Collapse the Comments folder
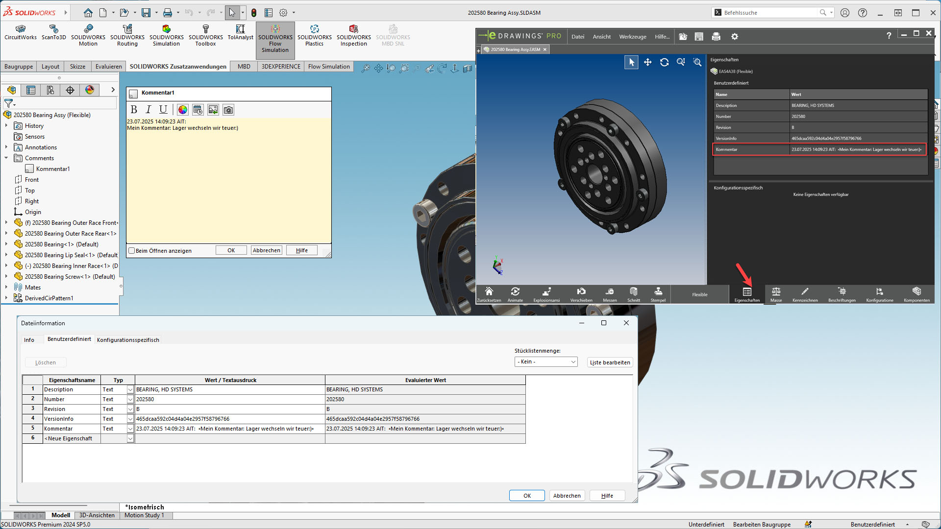This screenshot has height=529, width=941. [6, 158]
